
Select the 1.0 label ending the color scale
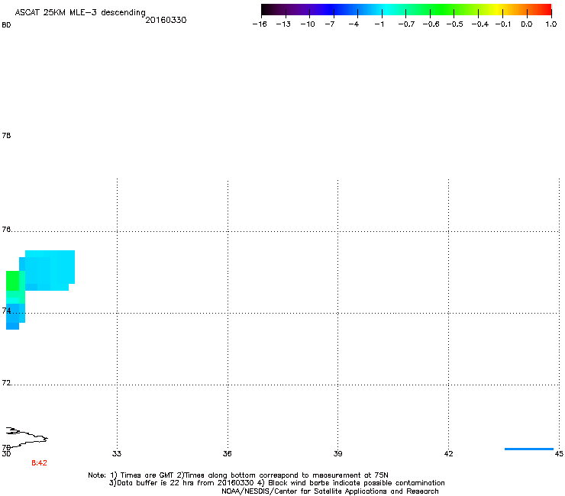[551, 24]
